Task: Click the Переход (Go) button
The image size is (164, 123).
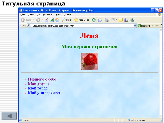Action: [144, 26]
